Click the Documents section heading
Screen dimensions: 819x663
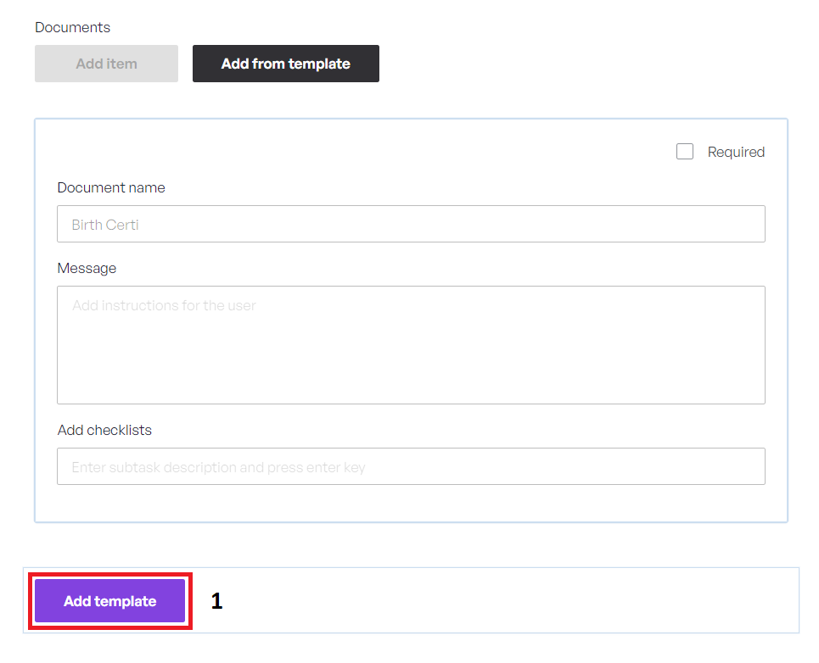tap(72, 27)
